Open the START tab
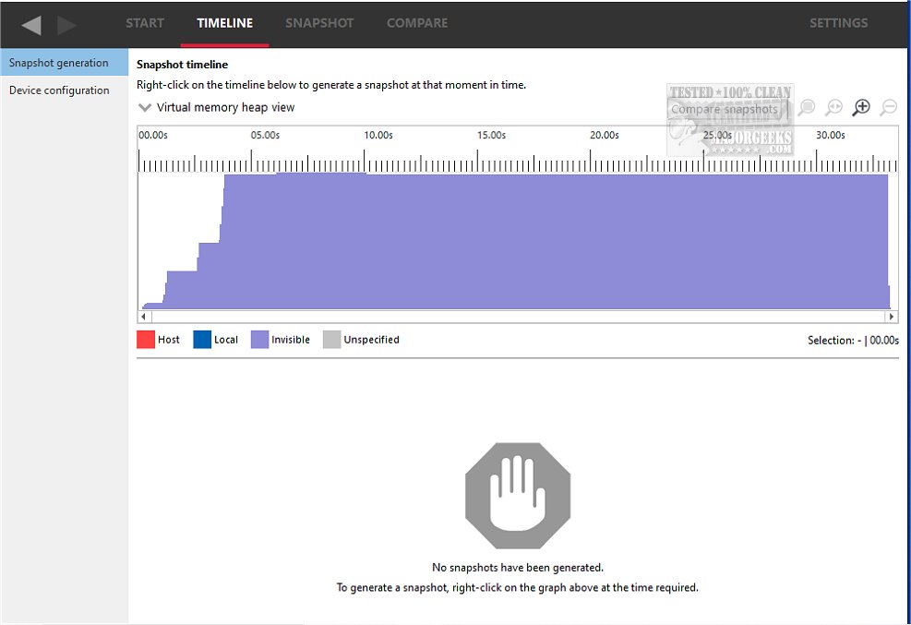The image size is (911, 625). (145, 23)
